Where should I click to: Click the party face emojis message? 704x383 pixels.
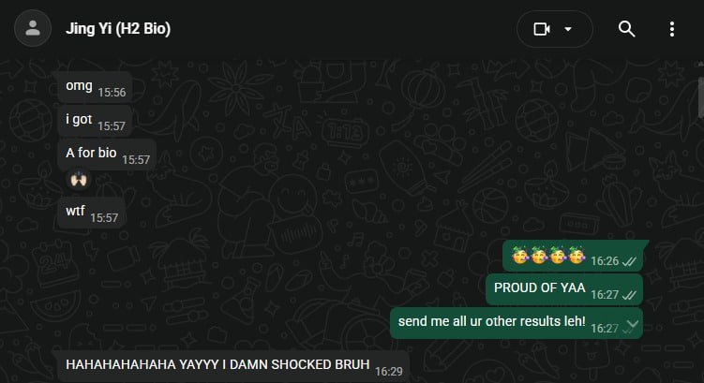click(573, 256)
